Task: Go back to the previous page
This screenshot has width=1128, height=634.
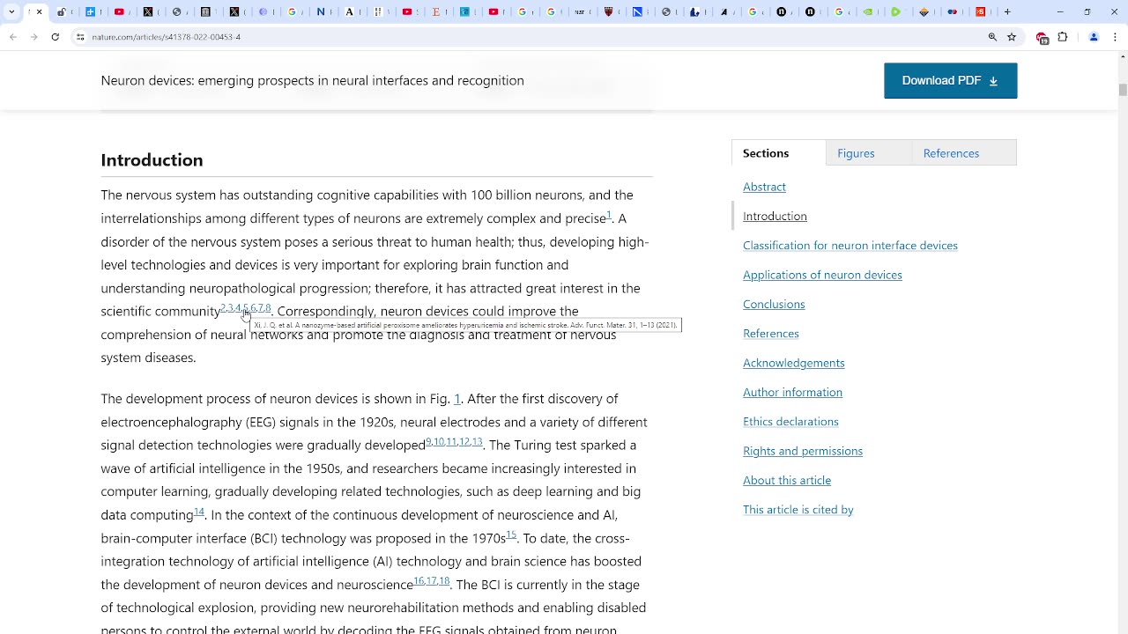Action: [x=12, y=37]
